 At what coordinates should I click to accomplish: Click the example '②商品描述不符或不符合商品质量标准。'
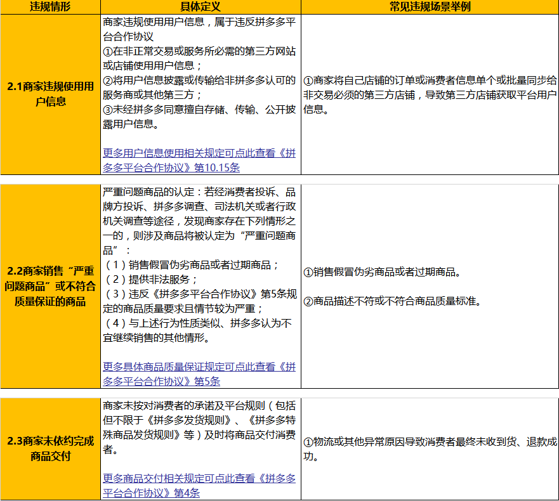pyautogui.click(x=394, y=301)
